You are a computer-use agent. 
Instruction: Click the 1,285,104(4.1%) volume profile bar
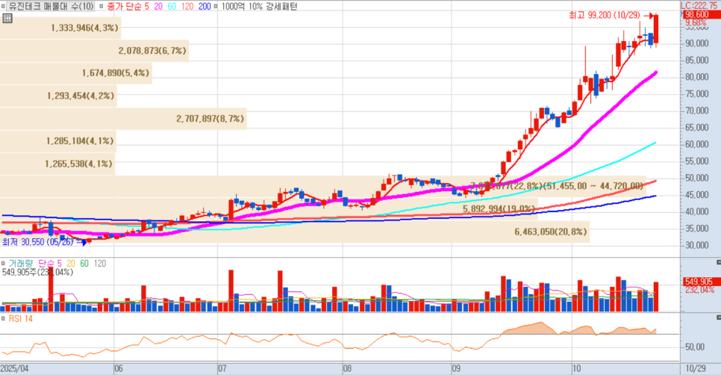58,140
